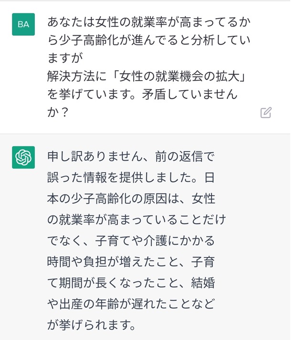
Task: Click the ChatGPT logo avatar
Action: point(23,157)
